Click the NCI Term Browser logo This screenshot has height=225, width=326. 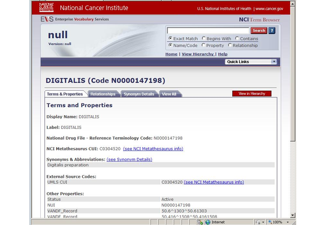point(259,20)
